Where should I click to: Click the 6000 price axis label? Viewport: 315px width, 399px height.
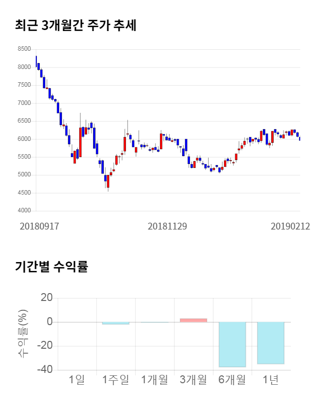24,139
